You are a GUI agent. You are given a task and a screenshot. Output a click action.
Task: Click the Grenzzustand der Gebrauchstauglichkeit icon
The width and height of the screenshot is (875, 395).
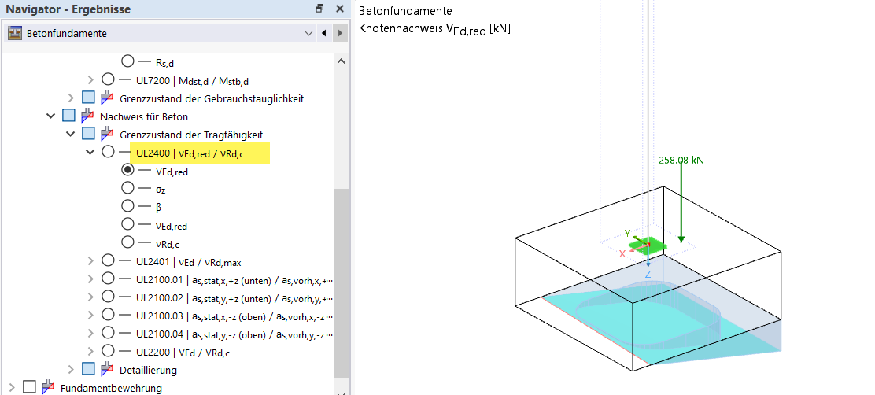click(107, 98)
